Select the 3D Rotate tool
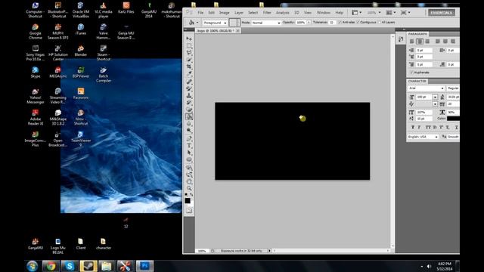Viewport: 484px width, 272px height. pos(189,168)
